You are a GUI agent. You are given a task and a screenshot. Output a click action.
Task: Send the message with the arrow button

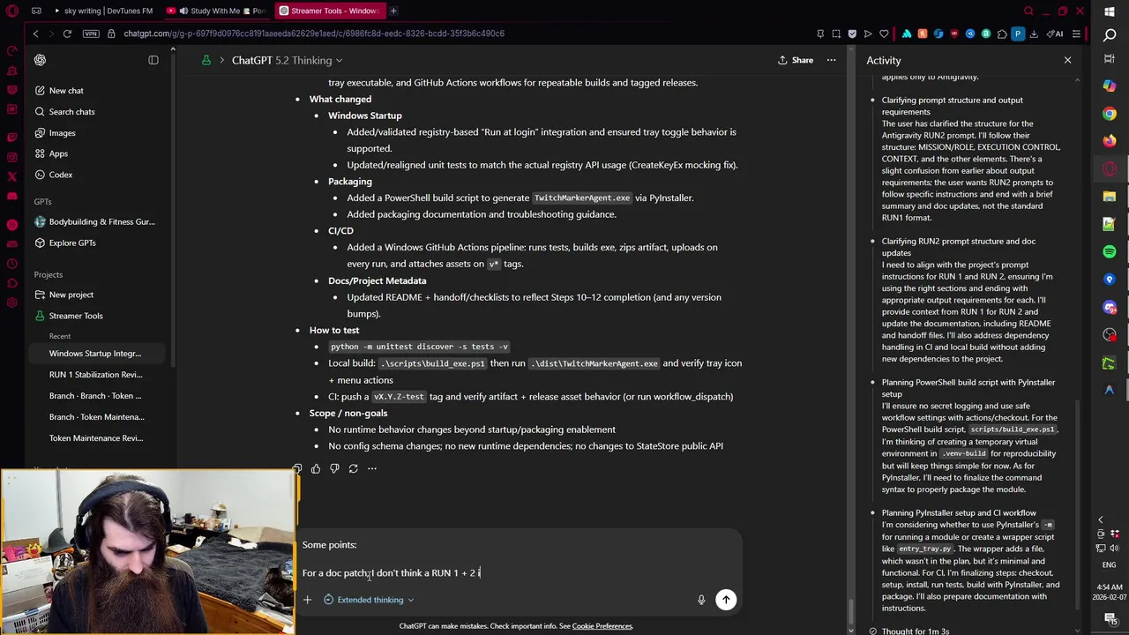pyautogui.click(x=726, y=600)
